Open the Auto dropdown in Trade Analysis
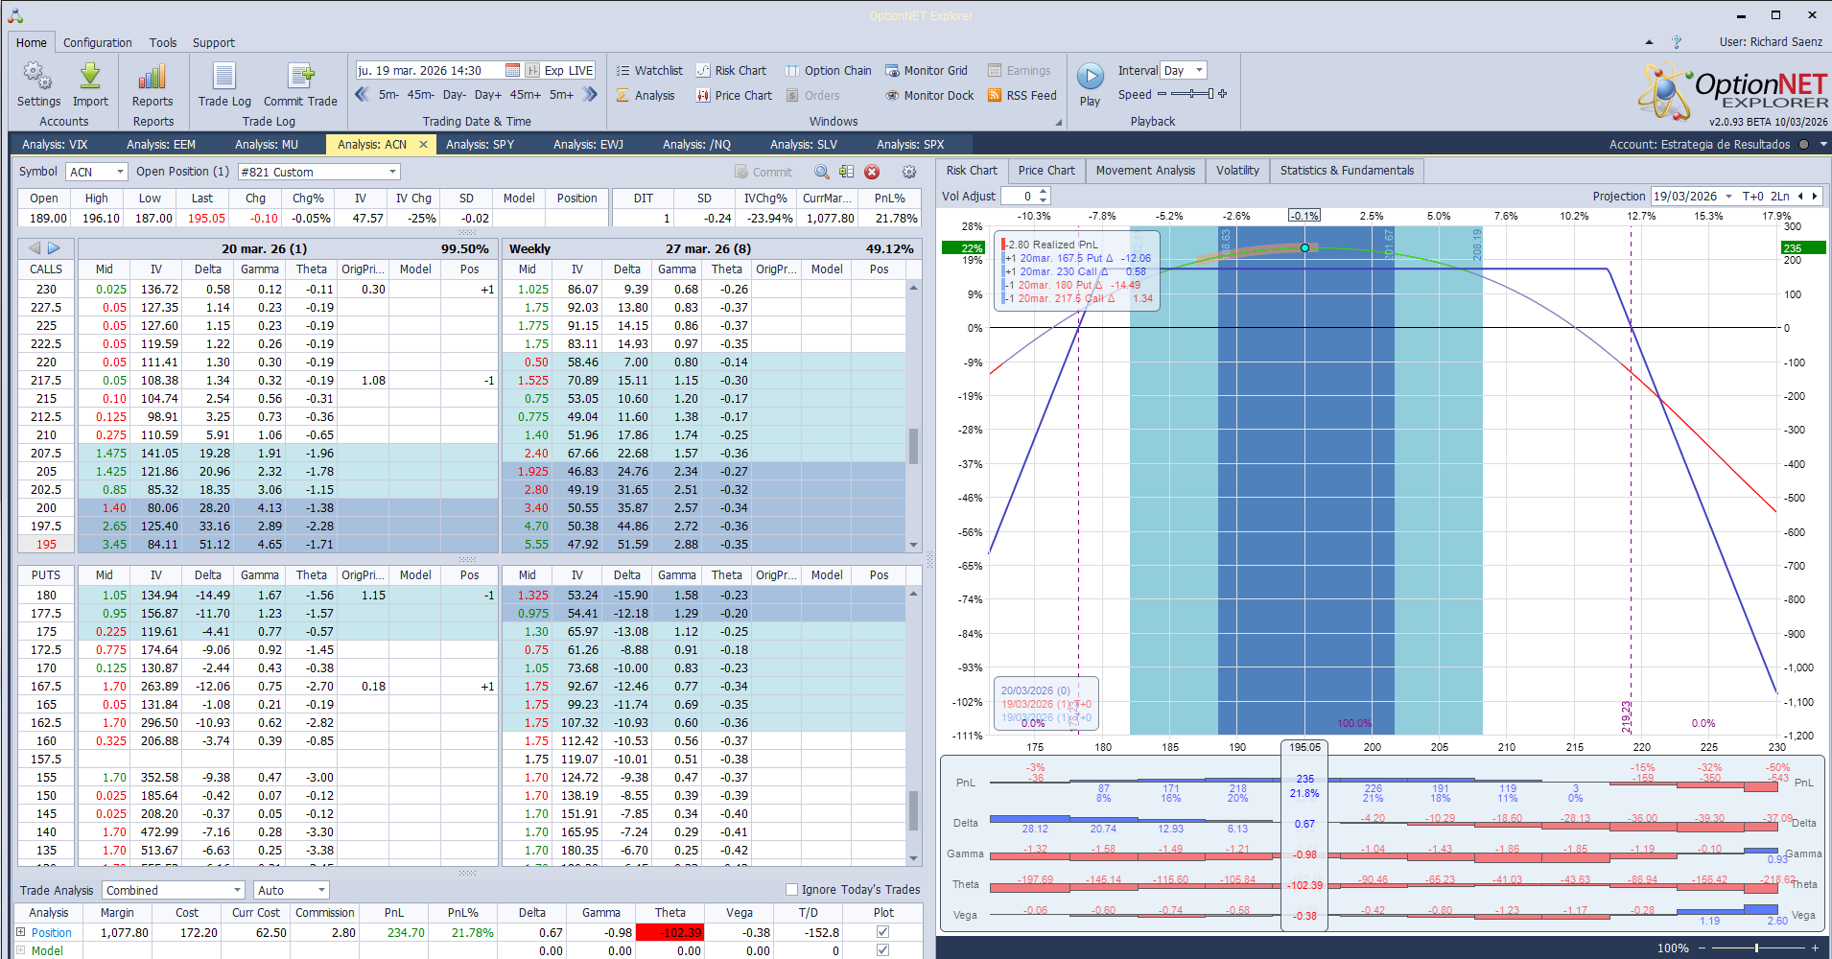Screen dimensions: 1832x959 coord(321,890)
